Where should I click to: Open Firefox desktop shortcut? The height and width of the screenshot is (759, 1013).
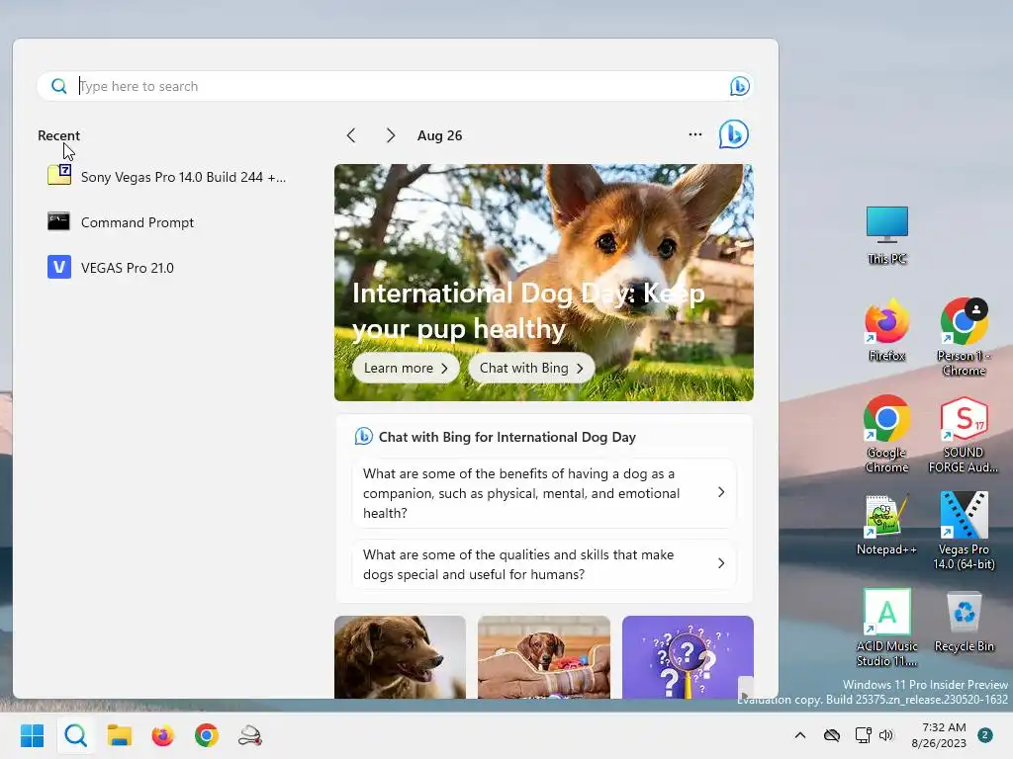click(886, 329)
